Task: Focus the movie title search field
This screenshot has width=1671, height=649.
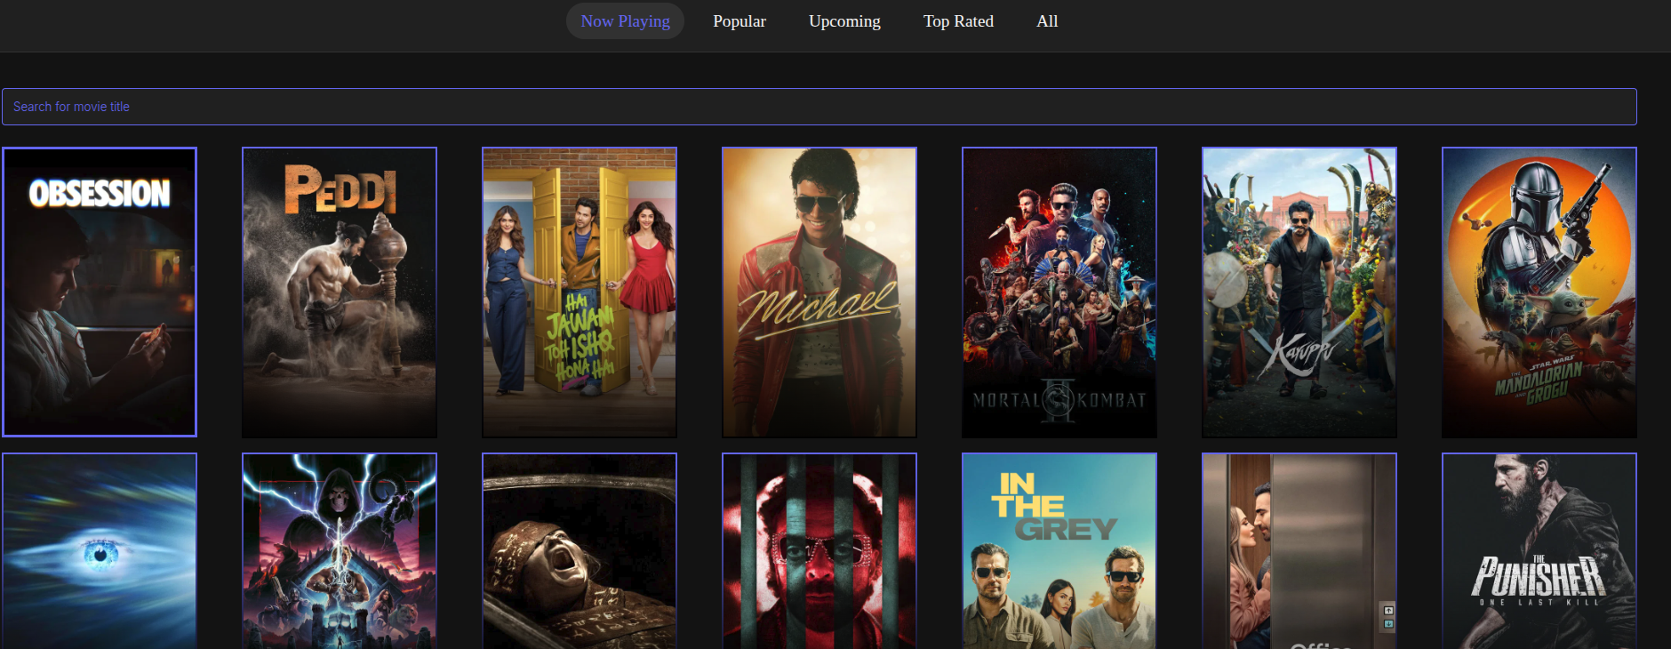Action: (819, 107)
